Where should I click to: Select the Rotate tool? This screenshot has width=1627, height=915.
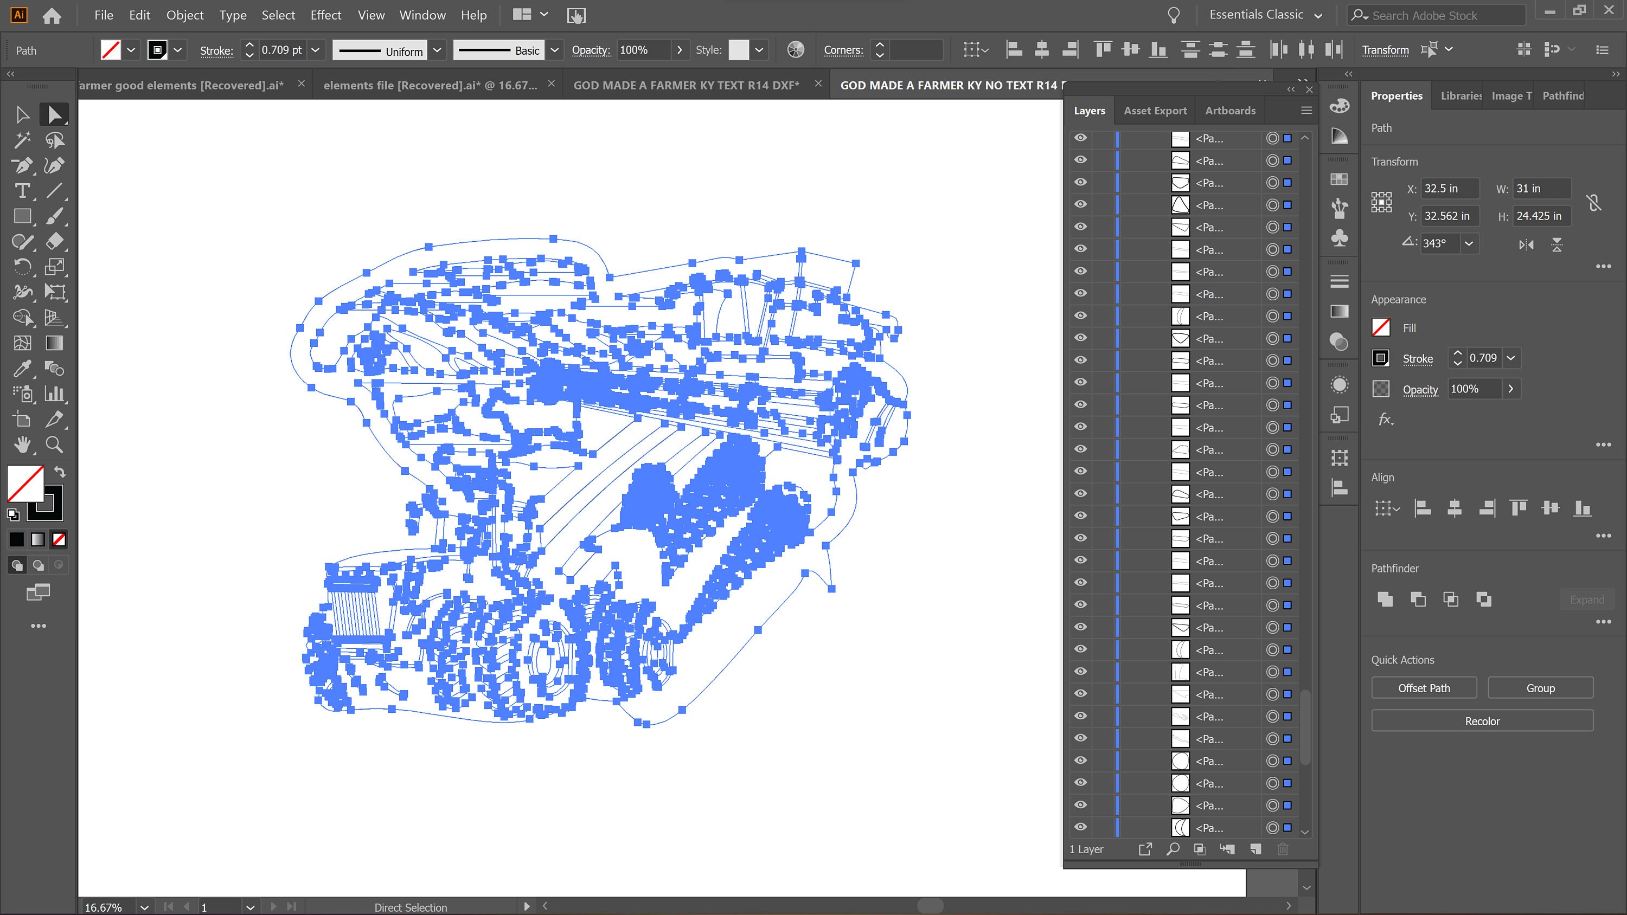click(23, 267)
